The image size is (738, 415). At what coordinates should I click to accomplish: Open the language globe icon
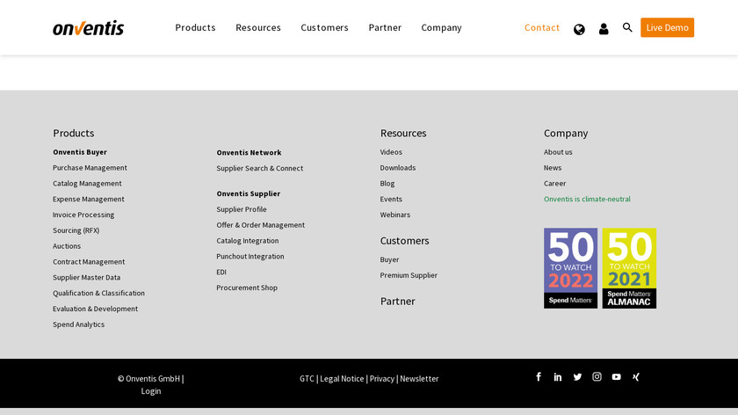tap(579, 29)
